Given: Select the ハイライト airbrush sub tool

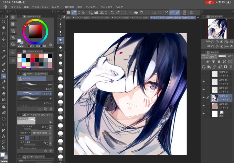Looking at the screenshot, I should coord(35,93).
